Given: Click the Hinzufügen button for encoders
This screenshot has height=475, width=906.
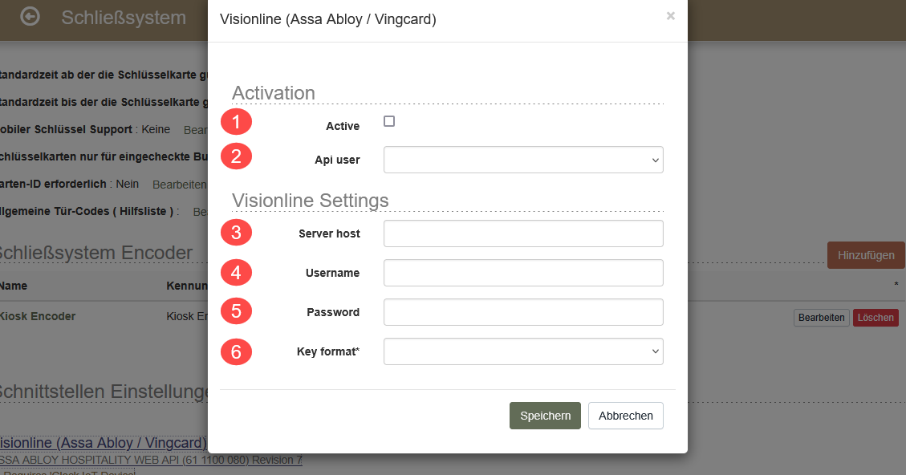Looking at the screenshot, I should [866, 255].
